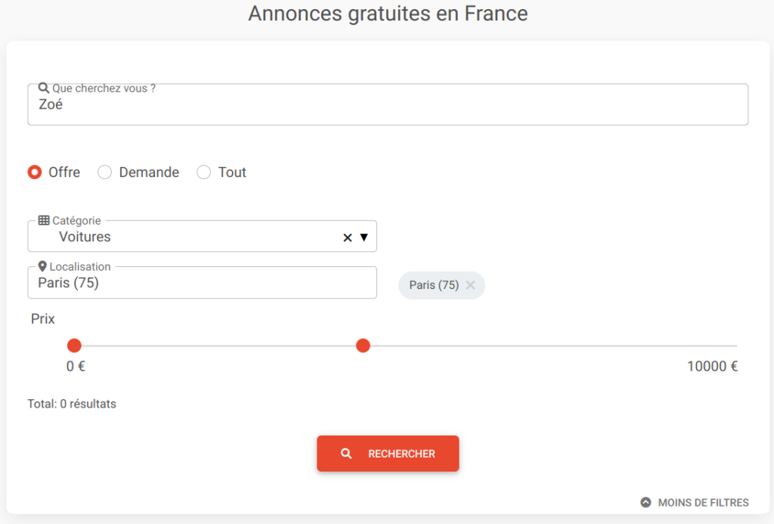Click the map pin icon beside Localisation

[42, 267]
